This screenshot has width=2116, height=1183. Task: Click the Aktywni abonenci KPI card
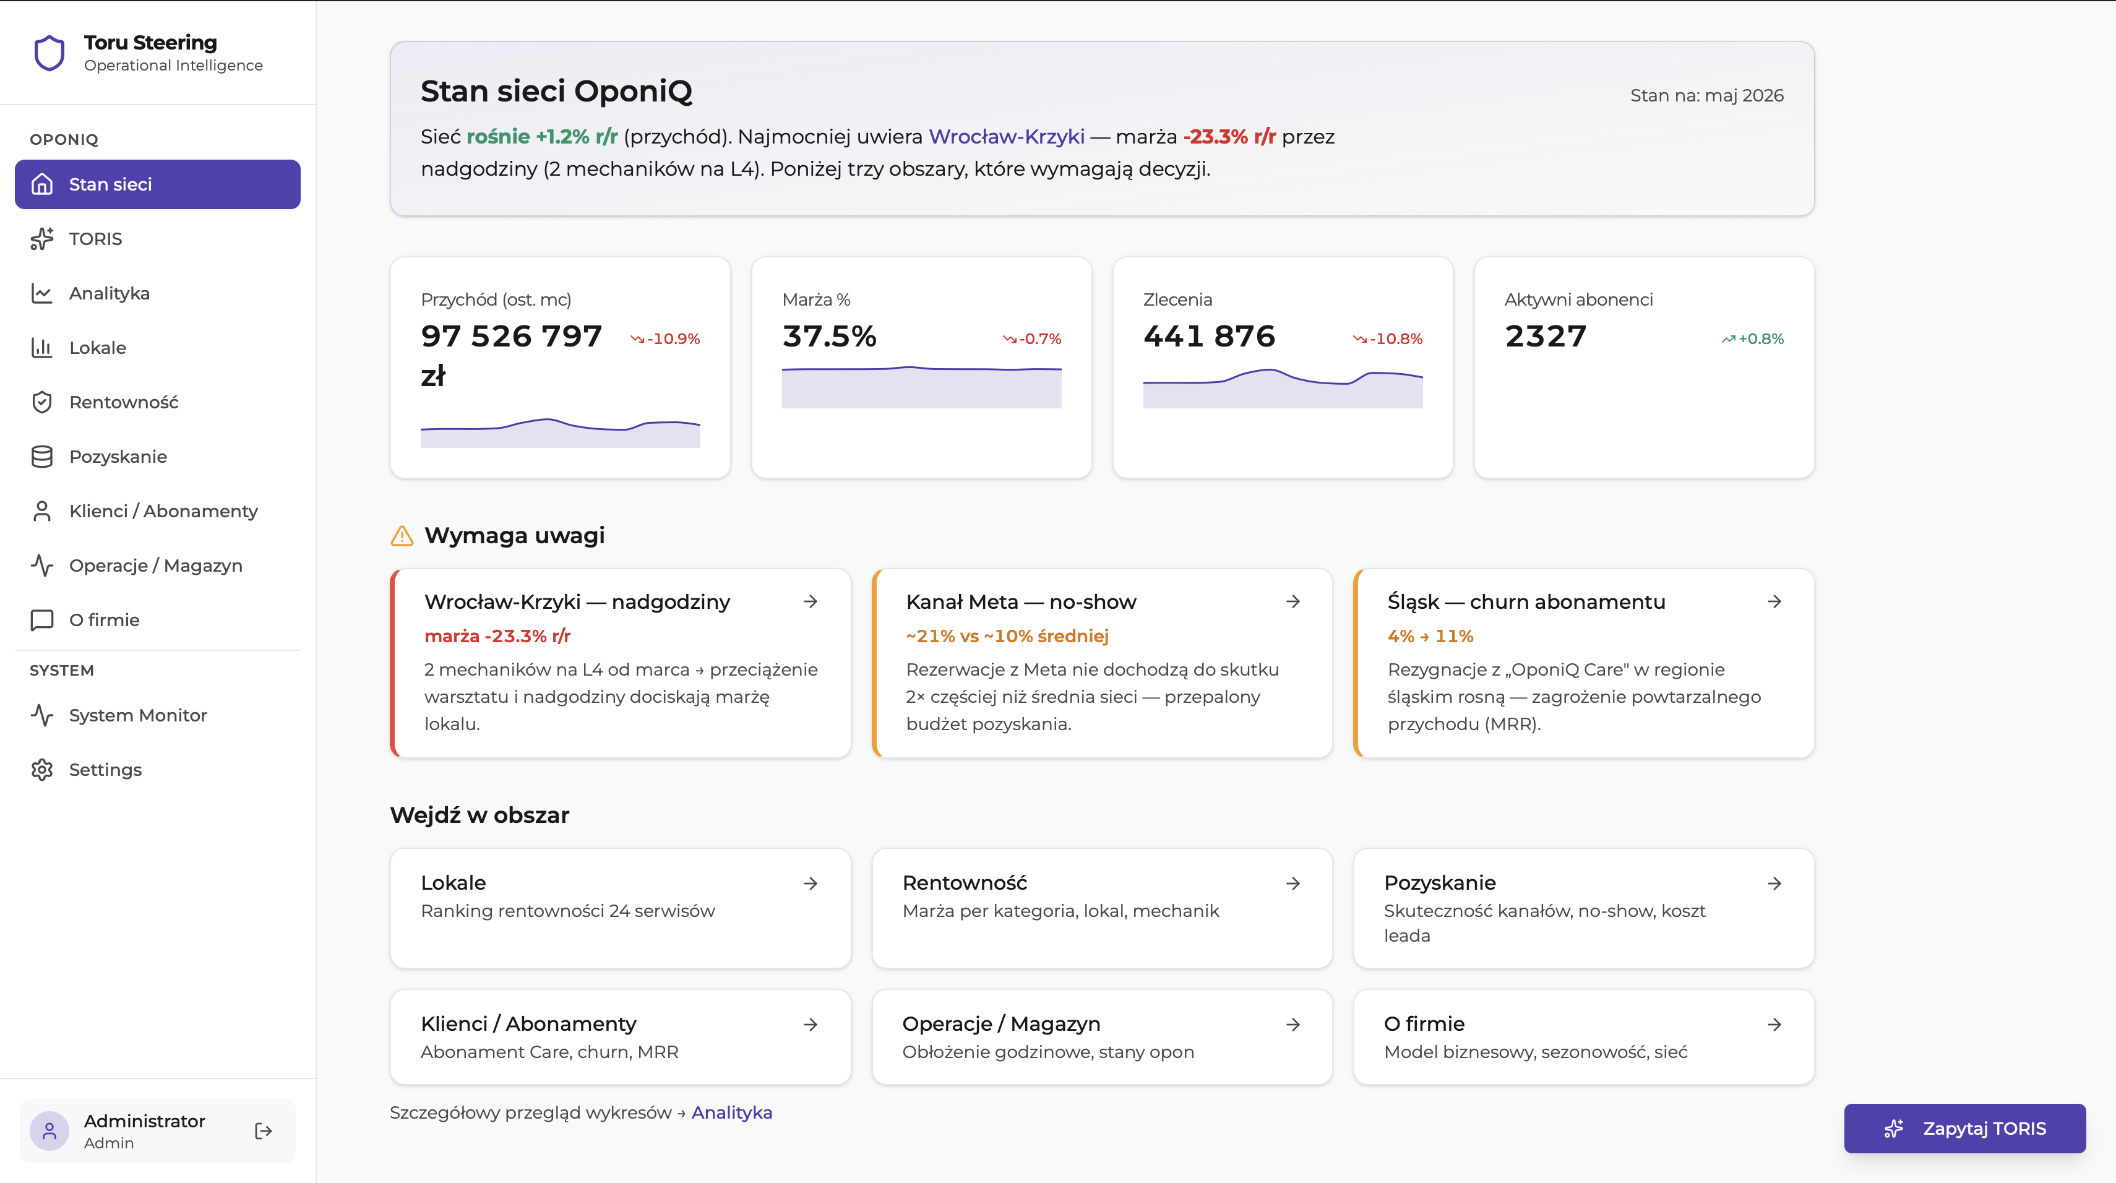click(x=1644, y=368)
